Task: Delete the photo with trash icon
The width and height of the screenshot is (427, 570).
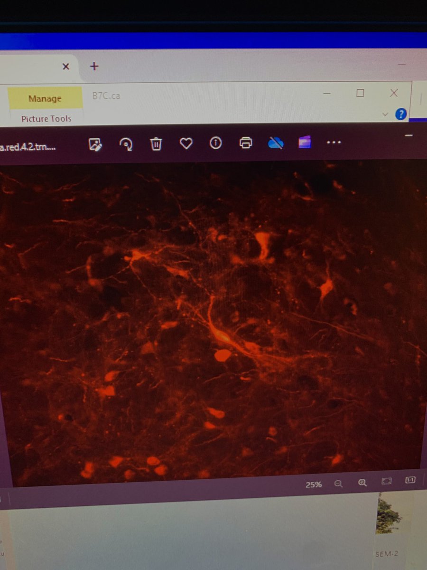Action: pyautogui.click(x=157, y=143)
